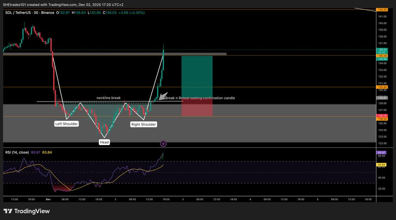Click the 130.43 orange price label

pos(382,87)
